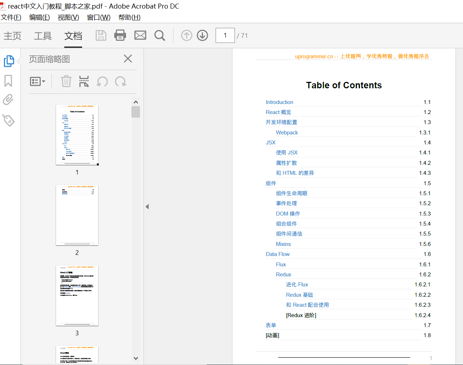The image size is (463, 365).
Task: Open the 编辑(E) menu
Action: [40, 18]
